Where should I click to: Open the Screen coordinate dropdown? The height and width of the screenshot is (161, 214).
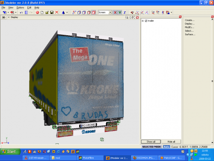pos(110,12)
